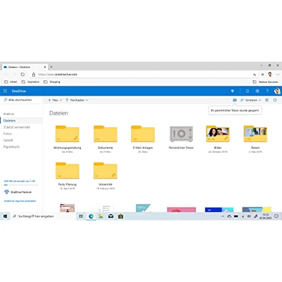Open the details info pane icon
The height and width of the screenshot is (282, 282).
coord(275,100)
